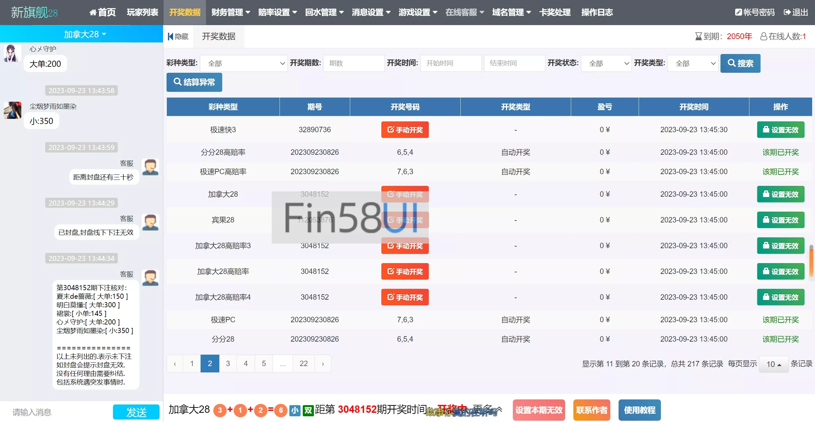Expand the 加拿大28 room selector
The height and width of the screenshot is (422, 815).
pyautogui.click(x=85, y=34)
